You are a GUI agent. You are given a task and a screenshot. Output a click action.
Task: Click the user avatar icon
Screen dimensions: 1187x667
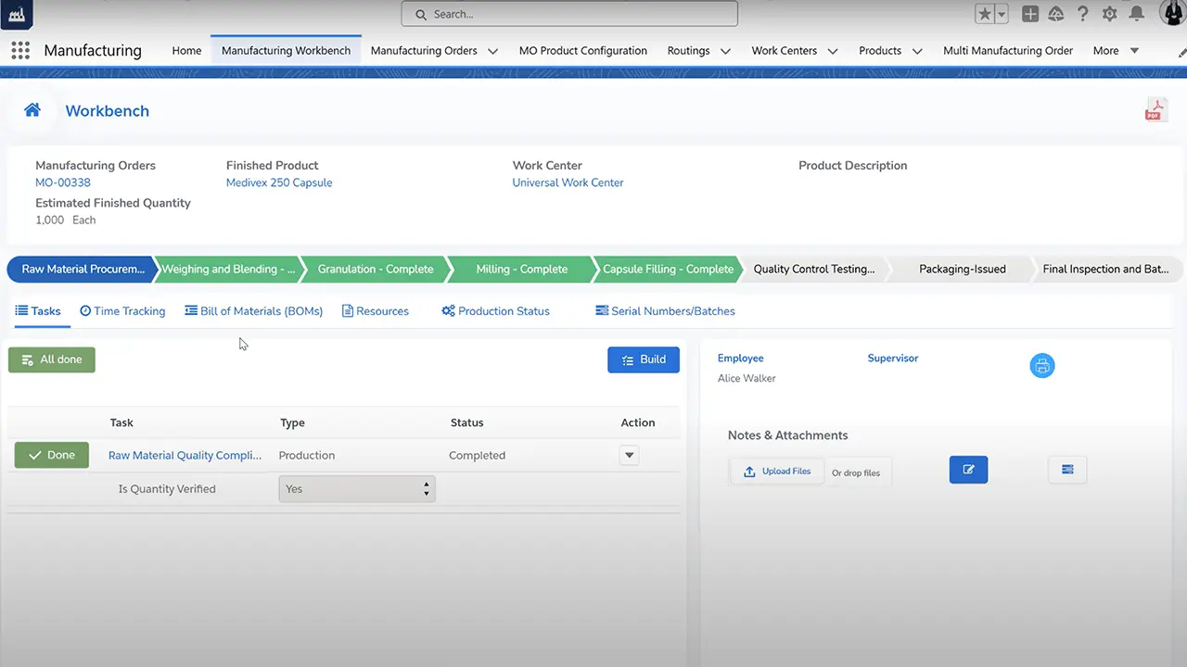coord(1173,13)
